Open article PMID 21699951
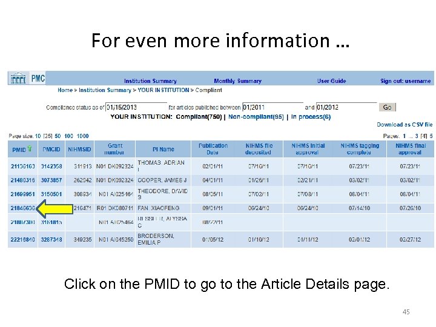This screenshot has width=436, height=327. pos(23,194)
